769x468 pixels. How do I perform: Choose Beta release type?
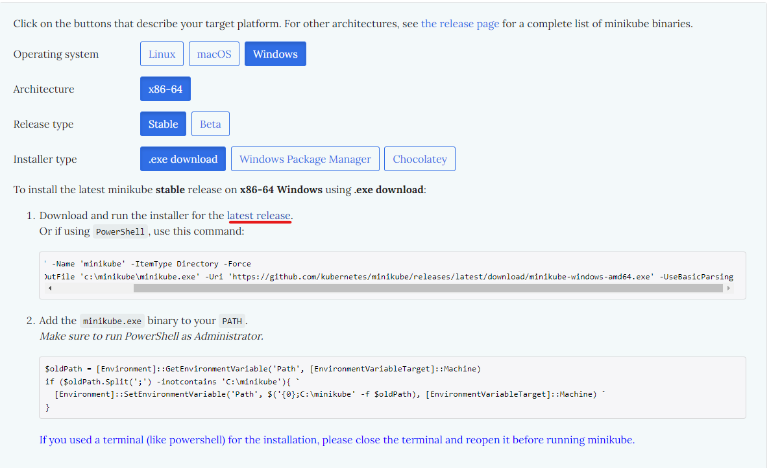coord(210,124)
